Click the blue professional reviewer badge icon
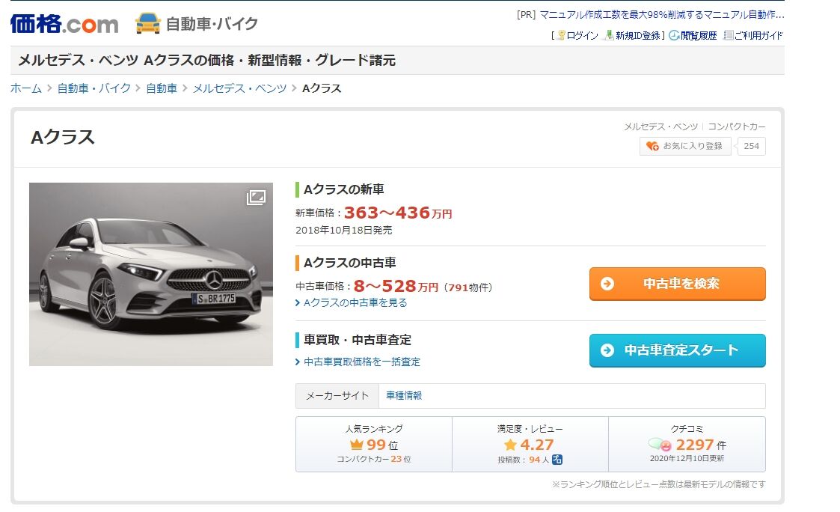Viewport: 840px width, 512px height. 557,460
